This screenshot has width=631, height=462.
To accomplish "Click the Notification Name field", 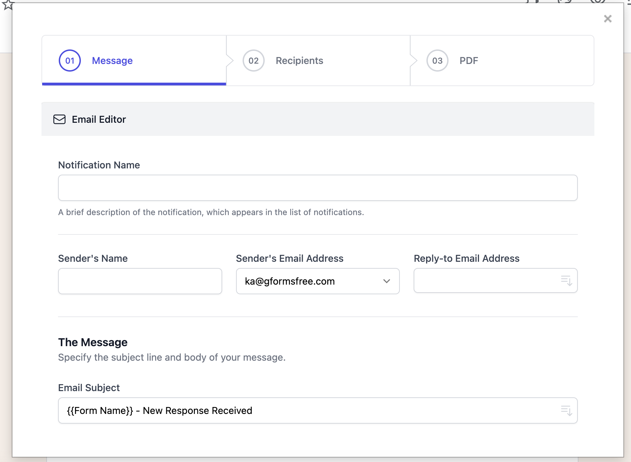I will click(317, 187).
